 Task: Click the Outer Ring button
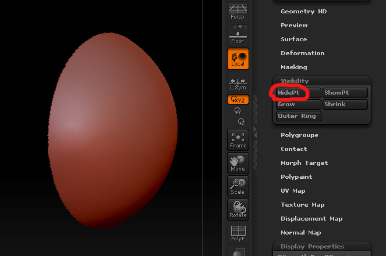[x=298, y=116]
